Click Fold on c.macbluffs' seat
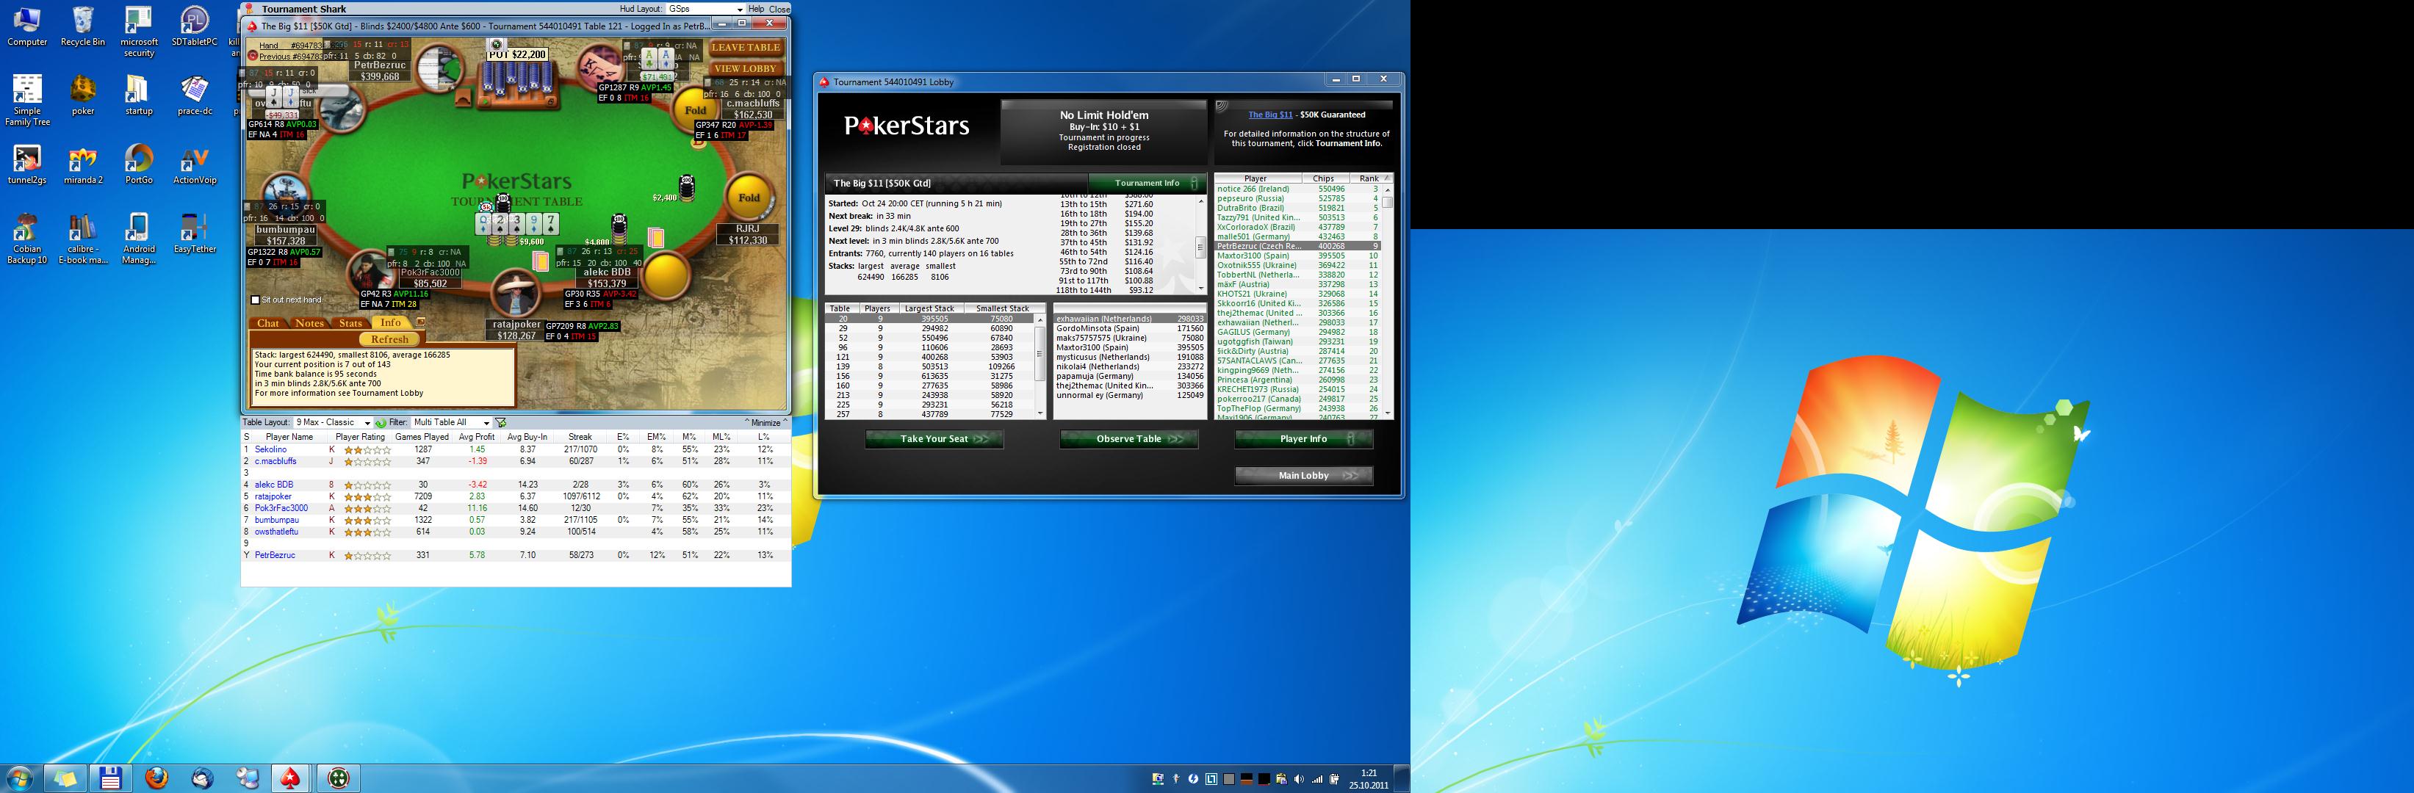This screenshot has width=2414, height=793. coord(696,110)
